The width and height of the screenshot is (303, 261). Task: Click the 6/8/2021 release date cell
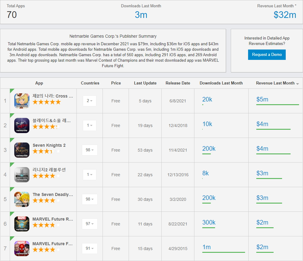coord(178,101)
